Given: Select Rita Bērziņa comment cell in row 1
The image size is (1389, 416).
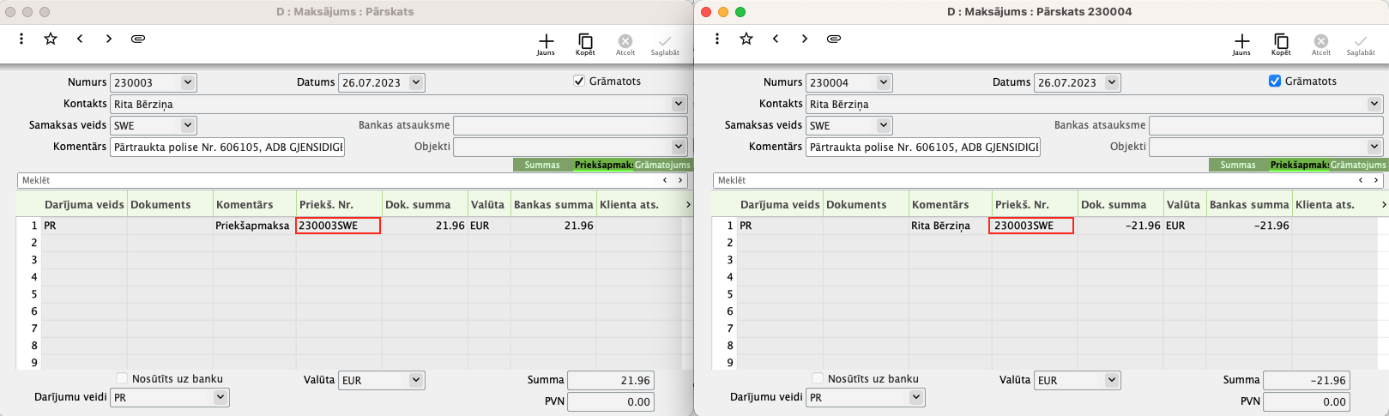Looking at the screenshot, I should [950, 226].
